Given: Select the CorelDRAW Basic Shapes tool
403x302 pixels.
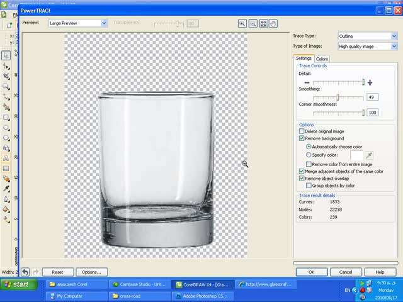Looking at the screenshot, I should [x=6, y=148].
